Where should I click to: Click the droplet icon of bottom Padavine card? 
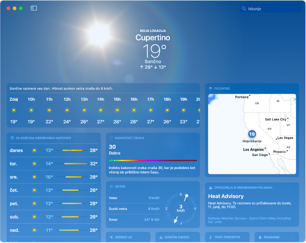[260, 237]
